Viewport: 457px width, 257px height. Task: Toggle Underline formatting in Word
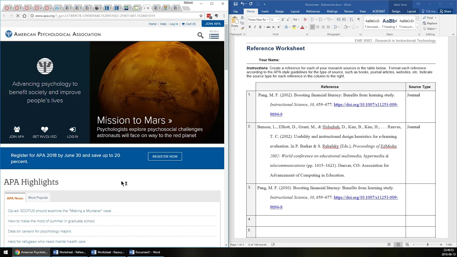point(260,27)
